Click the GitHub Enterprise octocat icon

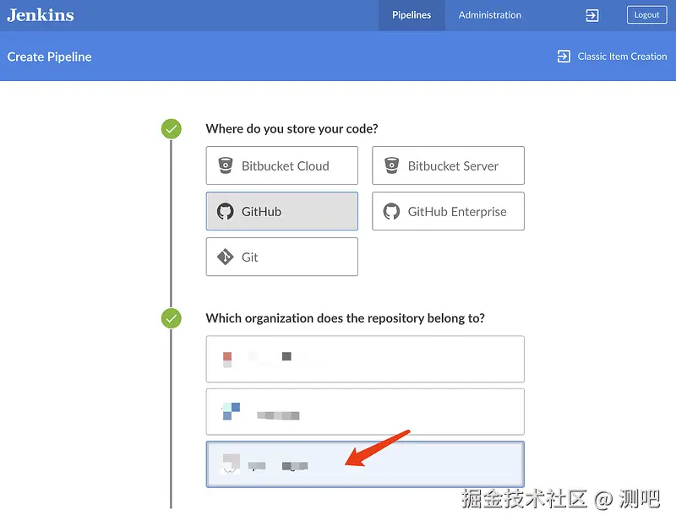tap(391, 212)
